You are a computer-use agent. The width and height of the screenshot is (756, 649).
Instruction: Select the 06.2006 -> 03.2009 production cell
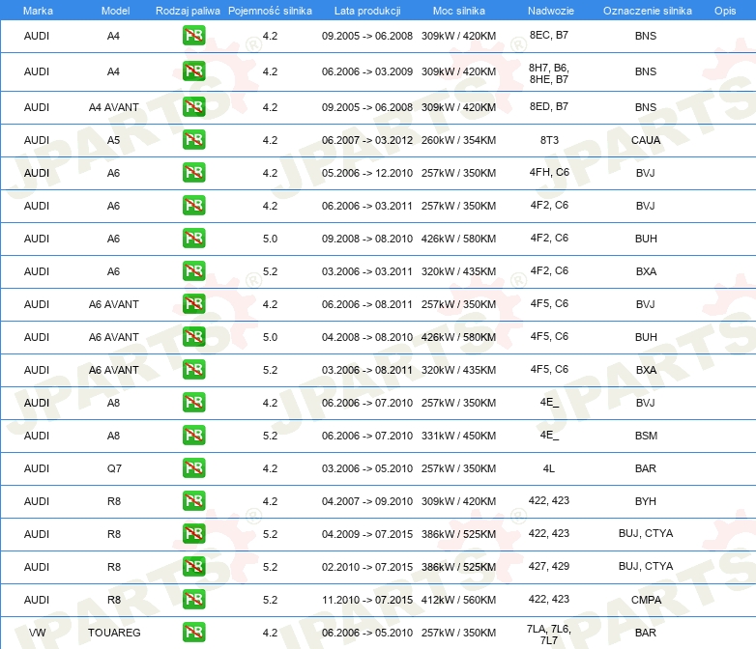367,71
